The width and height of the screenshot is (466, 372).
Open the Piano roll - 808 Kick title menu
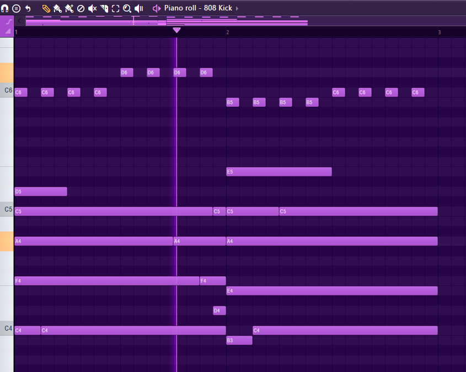point(198,8)
